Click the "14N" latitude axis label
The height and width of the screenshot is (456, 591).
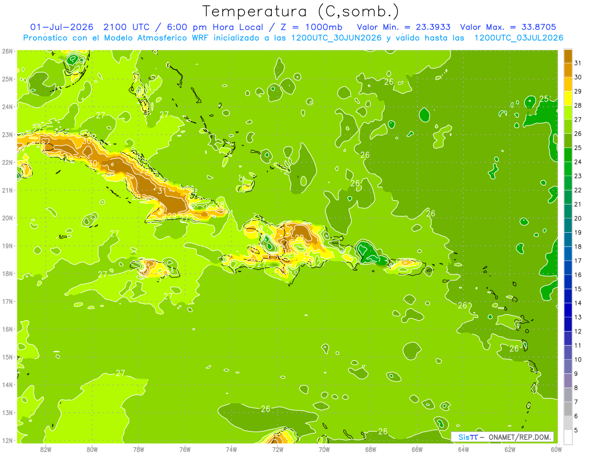7,385
